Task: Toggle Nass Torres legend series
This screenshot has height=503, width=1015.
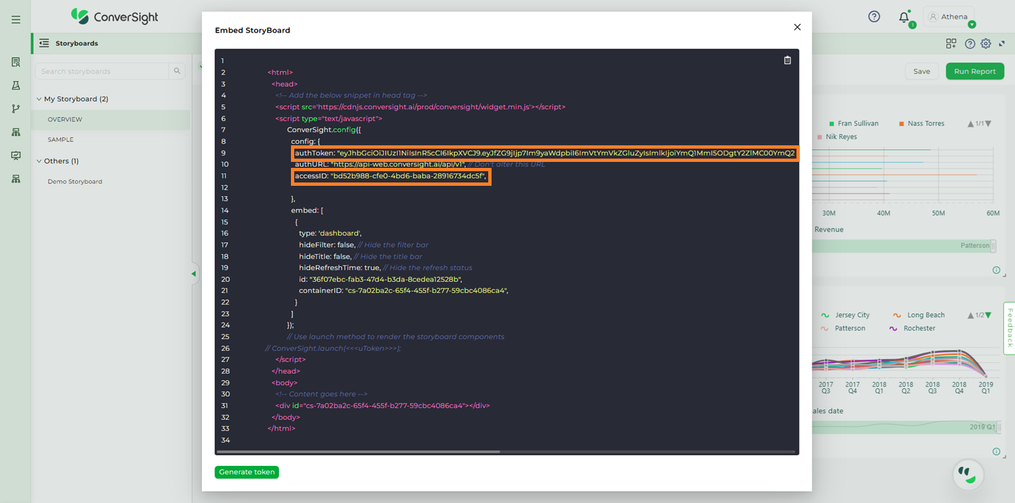Action: pos(925,123)
